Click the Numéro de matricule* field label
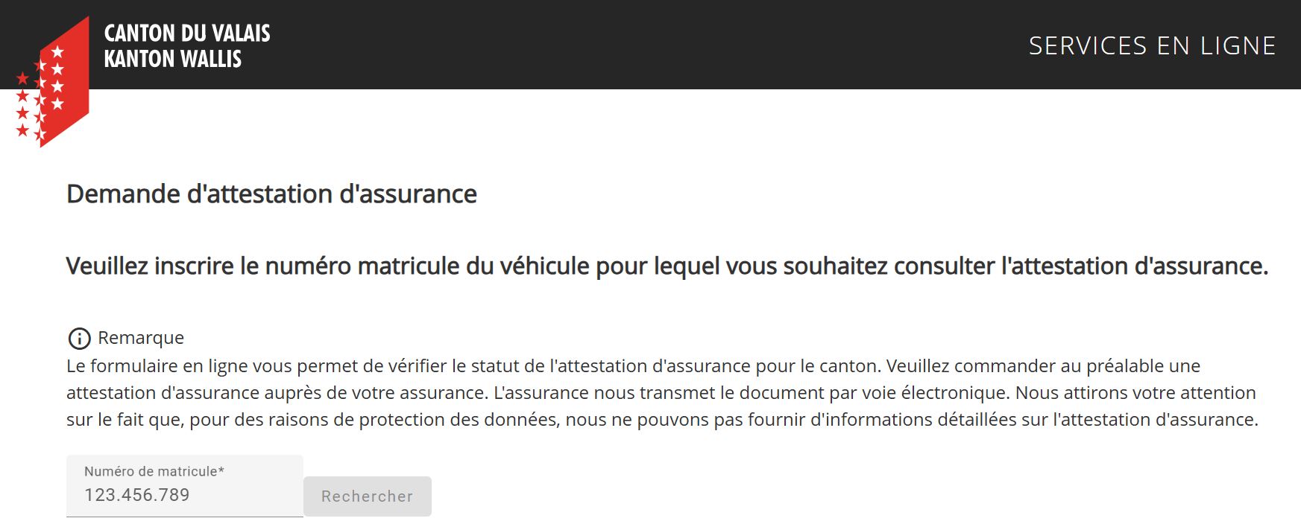Viewport: 1301px width, 524px height. click(154, 471)
